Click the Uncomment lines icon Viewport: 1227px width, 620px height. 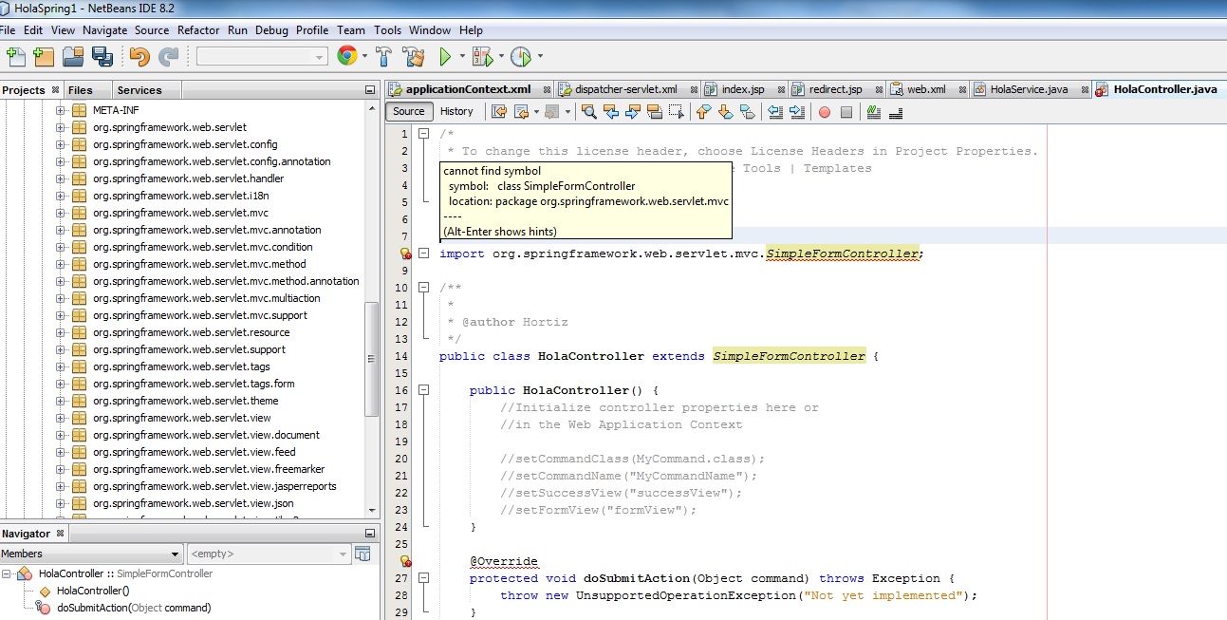896,112
